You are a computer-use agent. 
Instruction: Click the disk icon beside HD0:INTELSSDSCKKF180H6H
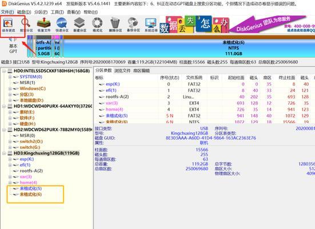[x=10, y=71]
